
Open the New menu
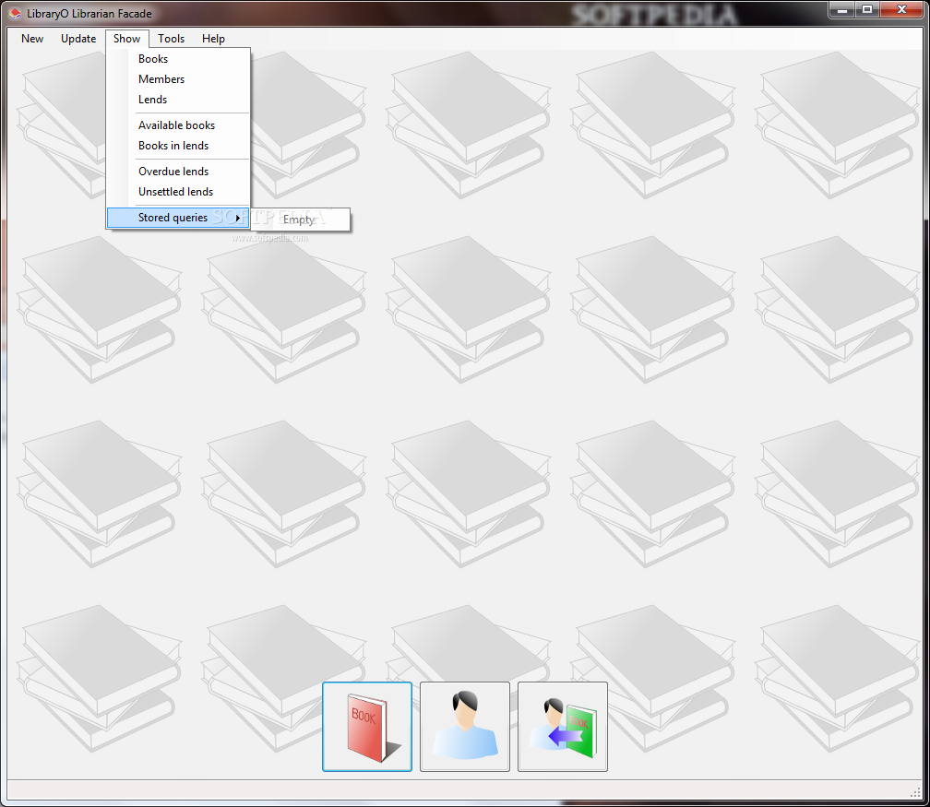coord(32,39)
